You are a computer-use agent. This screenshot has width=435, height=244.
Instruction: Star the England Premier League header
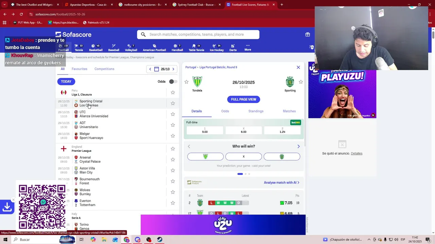tap(173, 149)
